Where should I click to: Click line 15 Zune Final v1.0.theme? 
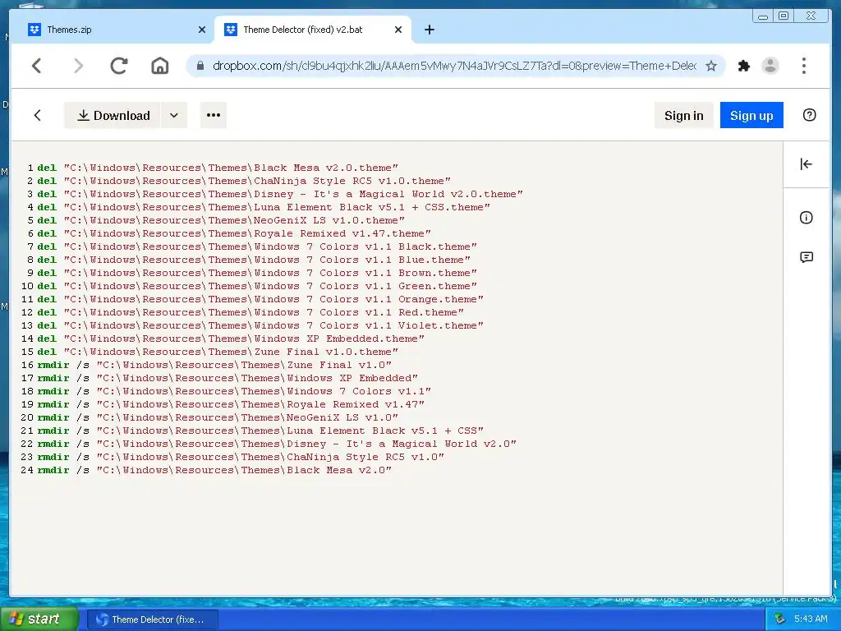click(x=218, y=352)
